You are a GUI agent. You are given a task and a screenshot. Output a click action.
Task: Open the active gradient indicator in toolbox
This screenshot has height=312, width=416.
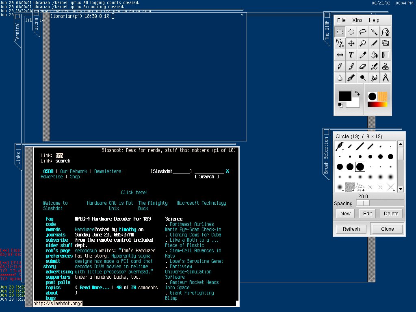pyautogui.click(x=377, y=104)
